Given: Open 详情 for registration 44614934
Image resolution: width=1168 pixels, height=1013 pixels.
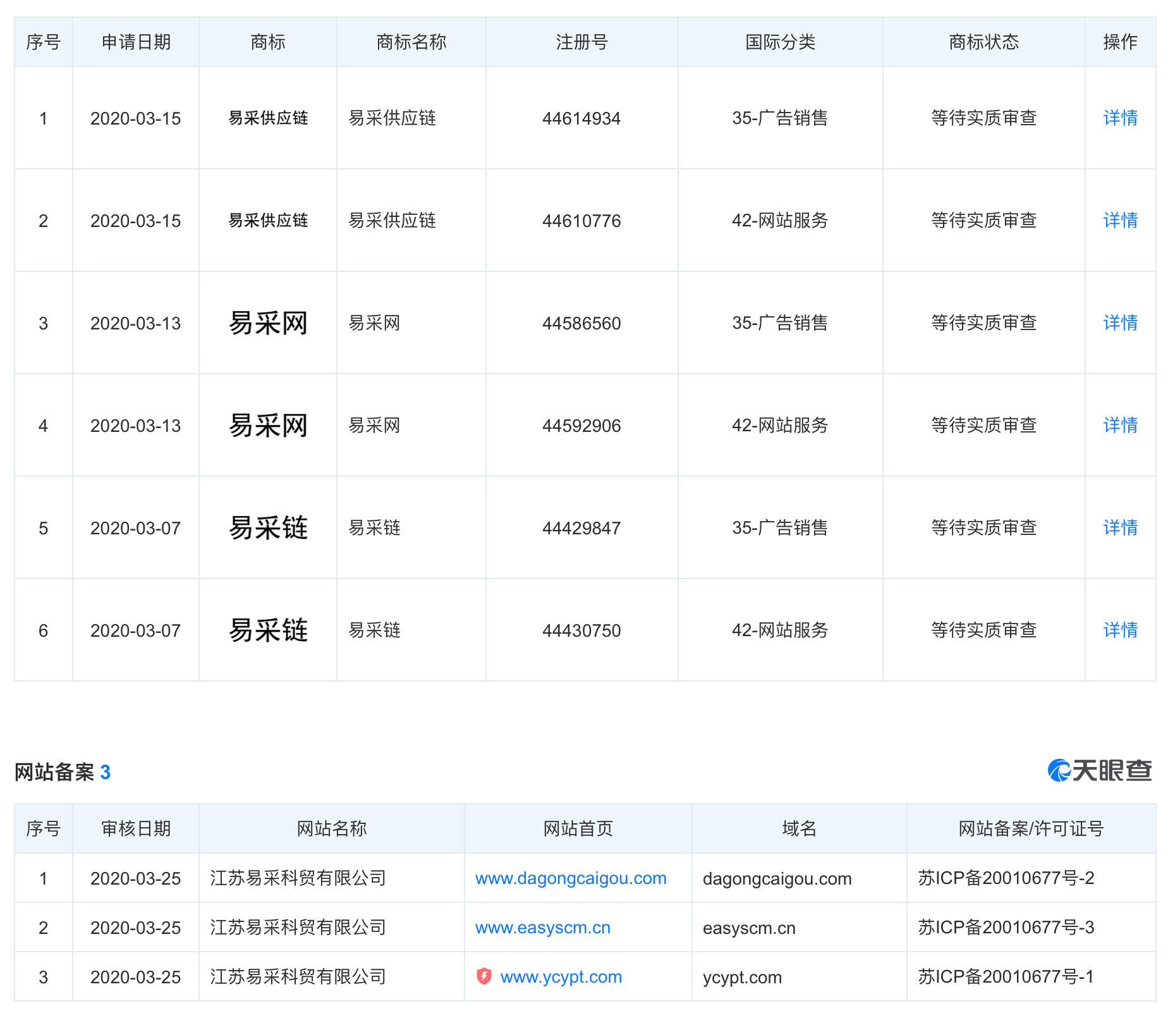Looking at the screenshot, I should [x=1120, y=118].
